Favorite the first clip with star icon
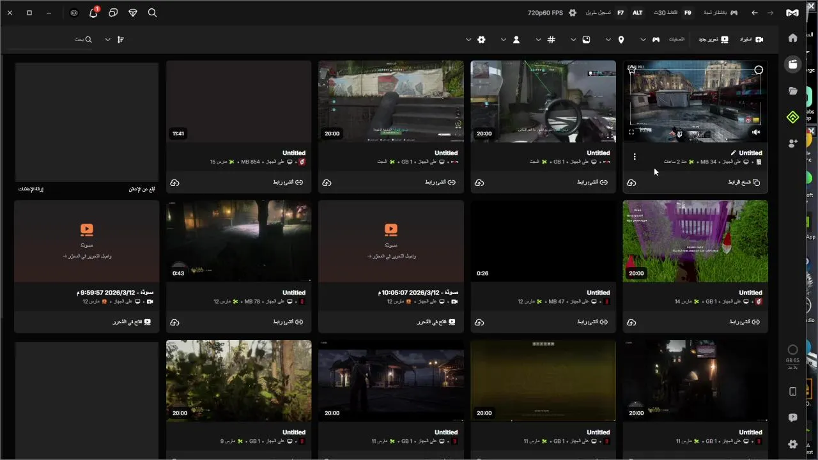 (632, 70)
